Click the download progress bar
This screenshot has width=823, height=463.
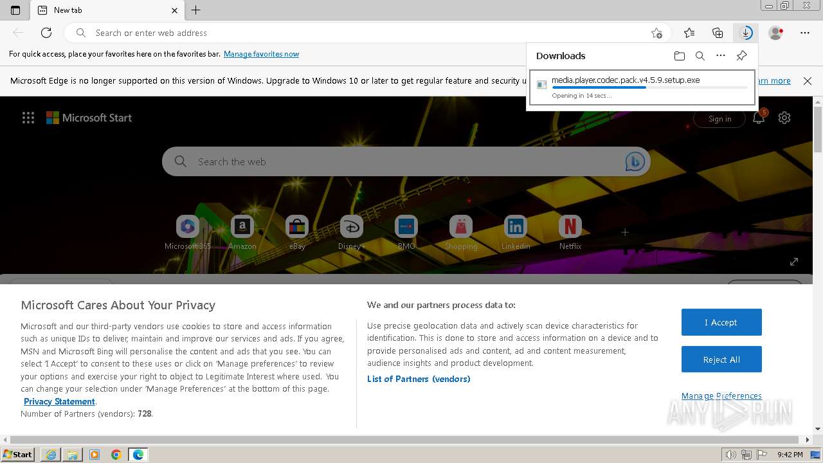[649, 88]
